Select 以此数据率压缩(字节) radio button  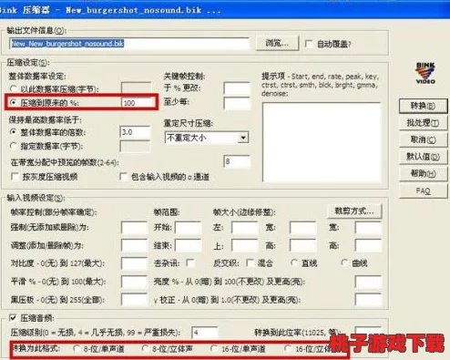pyautogui.click(x=14, y=88)
